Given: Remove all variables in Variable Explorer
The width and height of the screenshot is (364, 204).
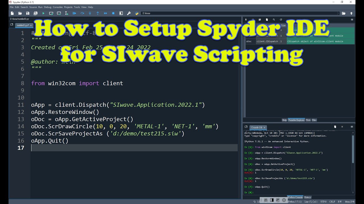Looking at the screenshot, I should (267, 20).
